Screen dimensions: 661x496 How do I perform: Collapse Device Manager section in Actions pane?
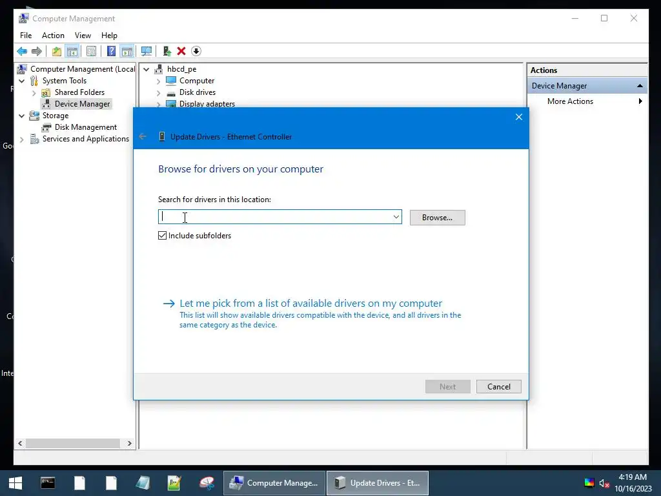pyautogui.click(x=640, y=86)
